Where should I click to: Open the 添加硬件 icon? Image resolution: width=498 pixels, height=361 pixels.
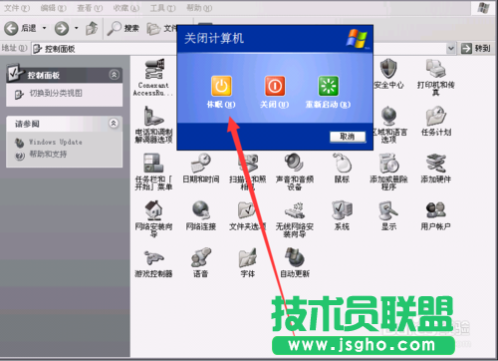[x=436, y=169]
